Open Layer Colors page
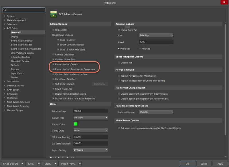Viewport: 229px width, 167px height. point(17,73)
